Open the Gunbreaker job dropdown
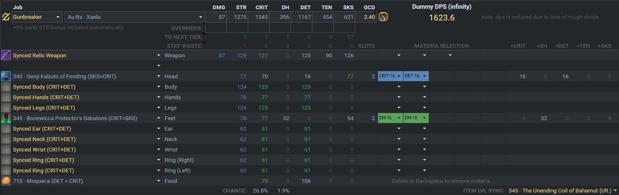Image resolution: width=619 pixels, height=195 pixels. tap(37, 17)
